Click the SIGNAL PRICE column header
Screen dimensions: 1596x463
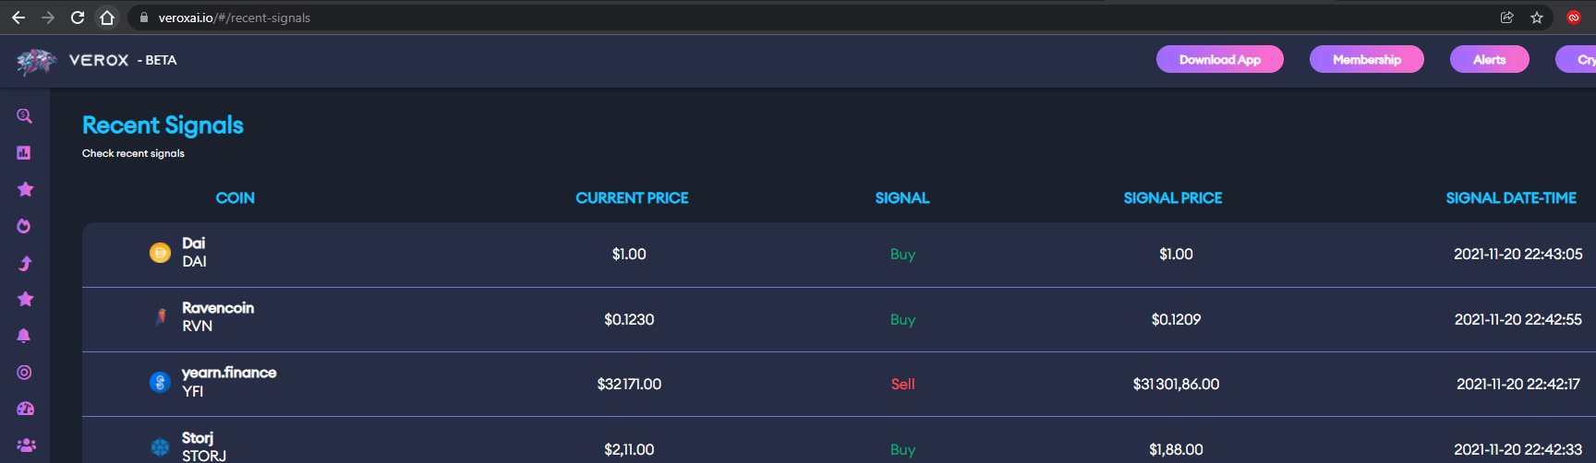point(1172,198)
